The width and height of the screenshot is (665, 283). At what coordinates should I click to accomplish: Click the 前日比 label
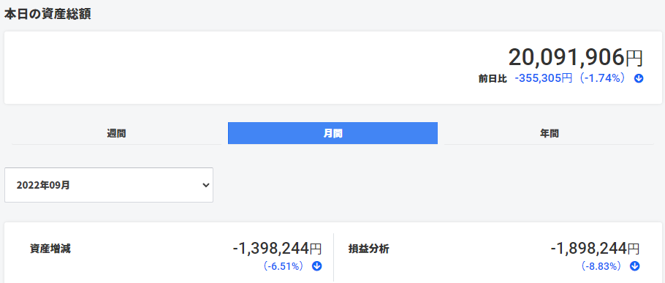click(493, 79)
